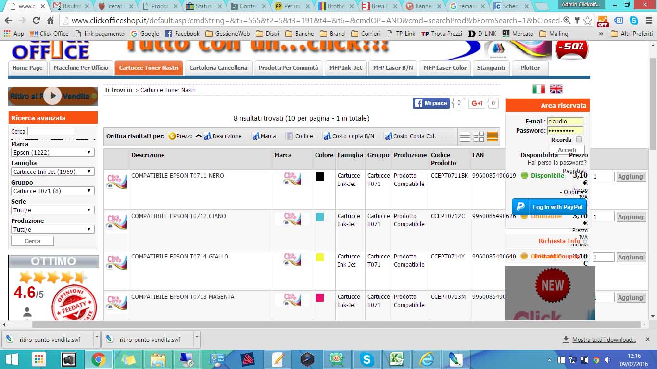Open the Plotter tab
The height and width of the screenshot is (369, 657).
coord(530,68)
